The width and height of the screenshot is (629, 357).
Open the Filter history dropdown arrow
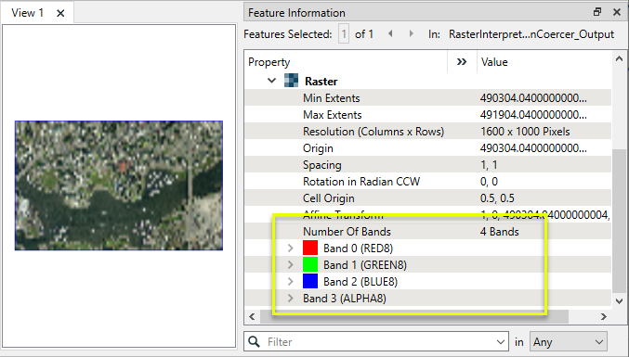(500, 342)
